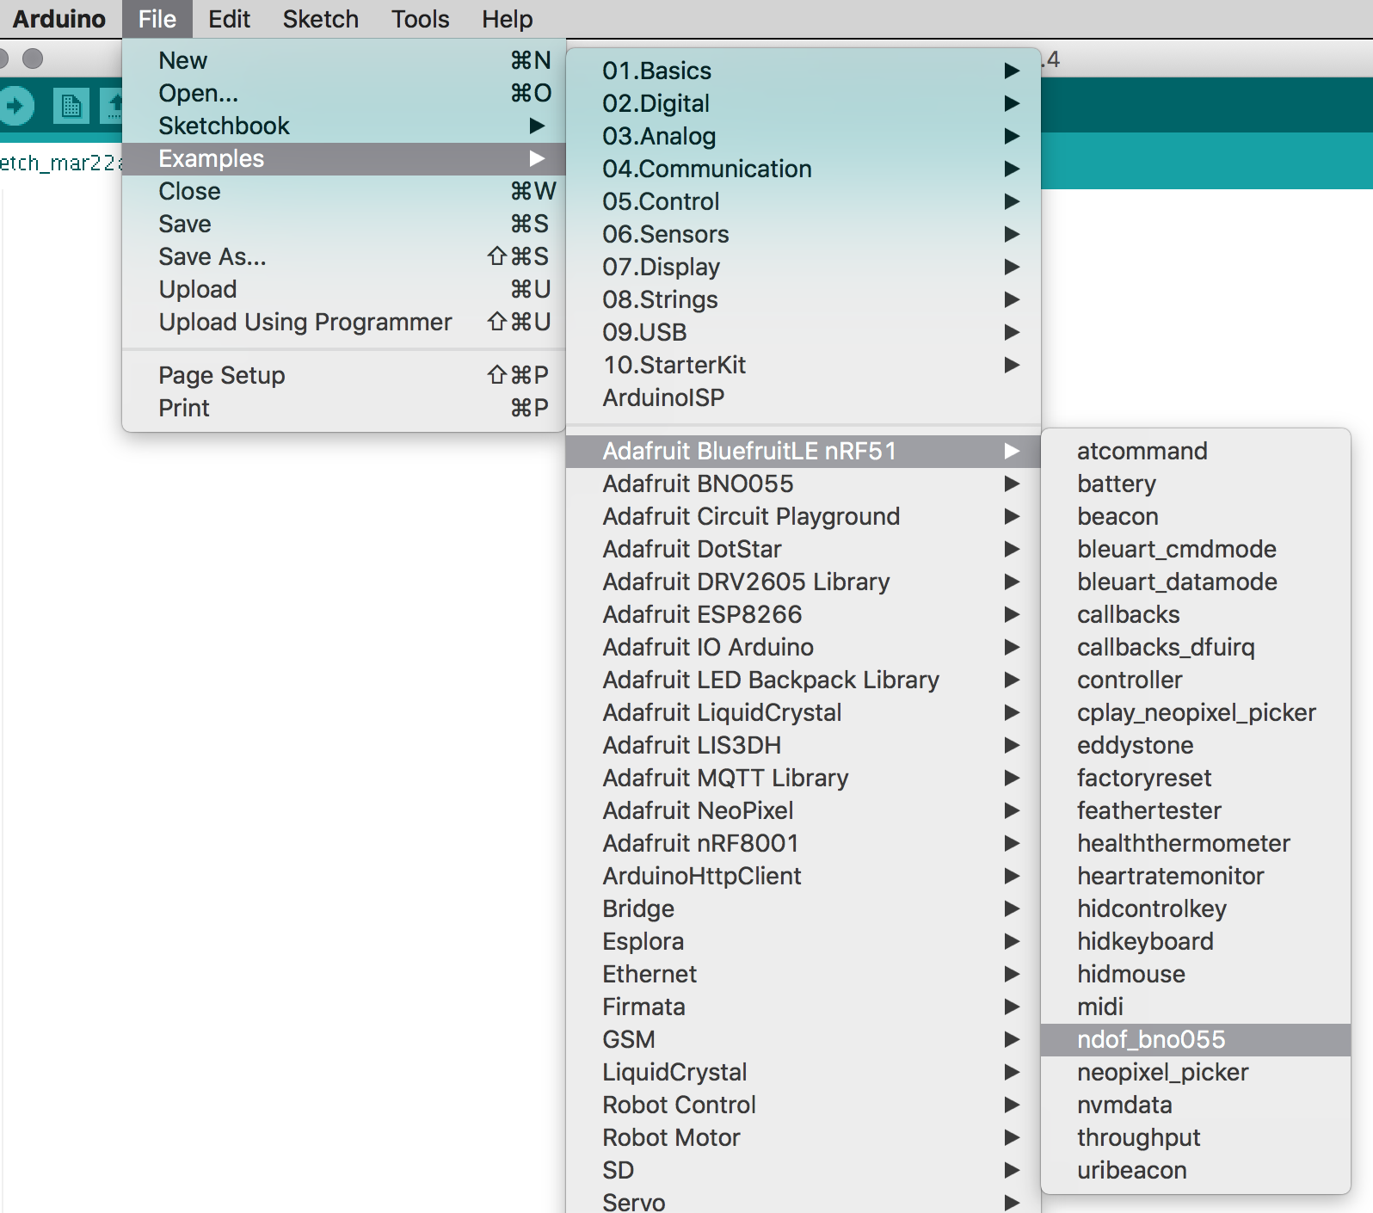1373x1213 pixels.
Task: Open the uribeacon example sketch
Action: coord(1196,1170)
